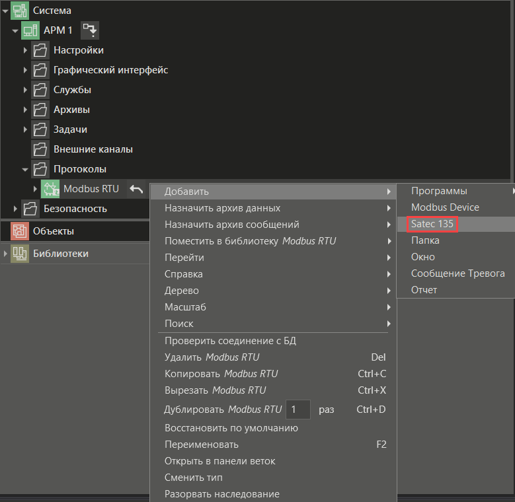The width and height of the screenshot is (515, 502).
Task: Click Переименовать in the context menu
Action: [201, 445]
